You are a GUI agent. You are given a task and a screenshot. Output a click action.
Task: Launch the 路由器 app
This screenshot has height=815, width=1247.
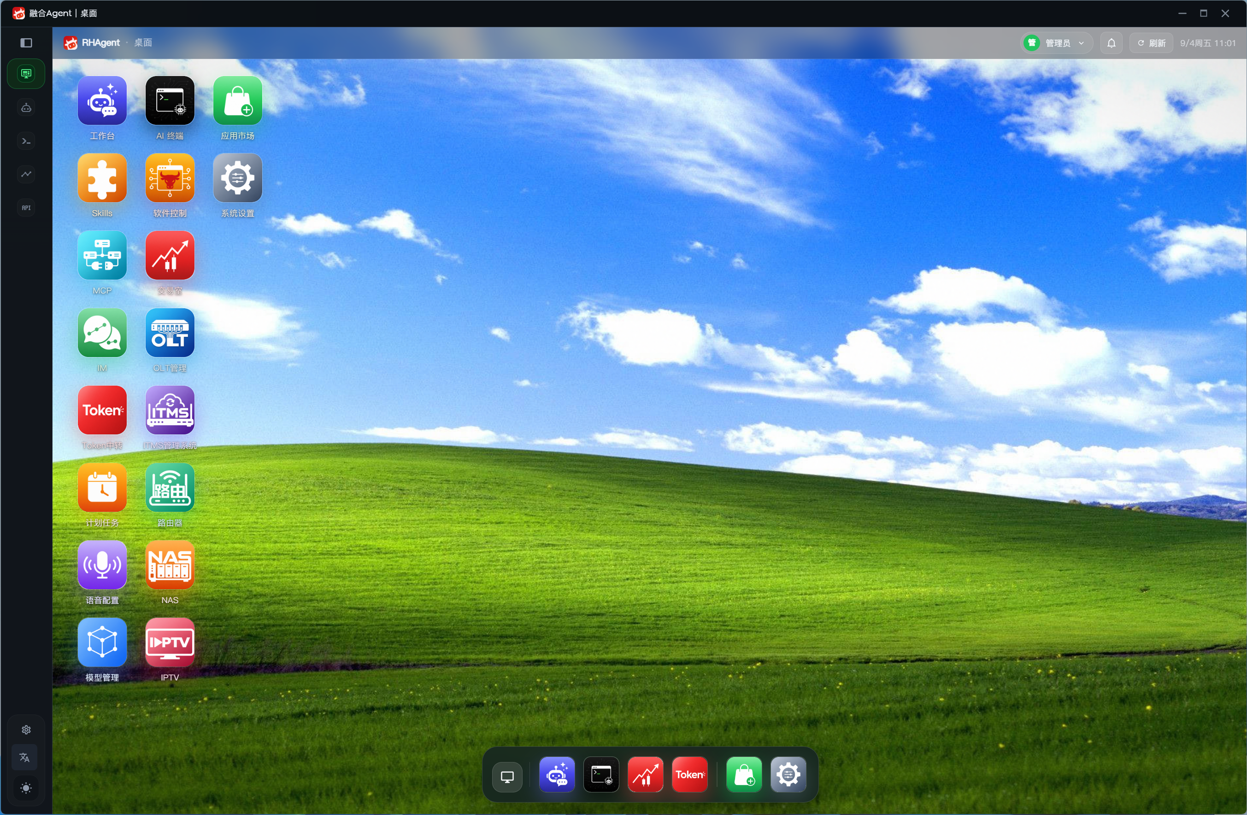[170, 487]
